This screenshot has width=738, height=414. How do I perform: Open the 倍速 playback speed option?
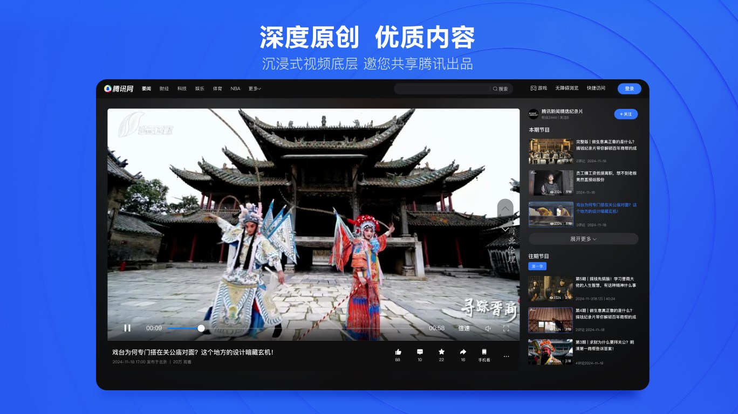(464, 328)
